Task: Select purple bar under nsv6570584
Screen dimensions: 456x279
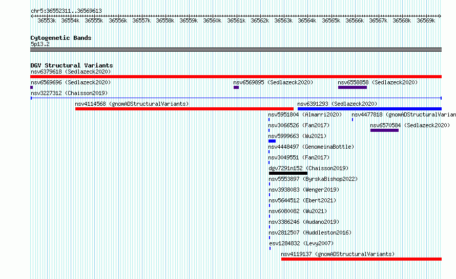Action: (x=384, y=130)
